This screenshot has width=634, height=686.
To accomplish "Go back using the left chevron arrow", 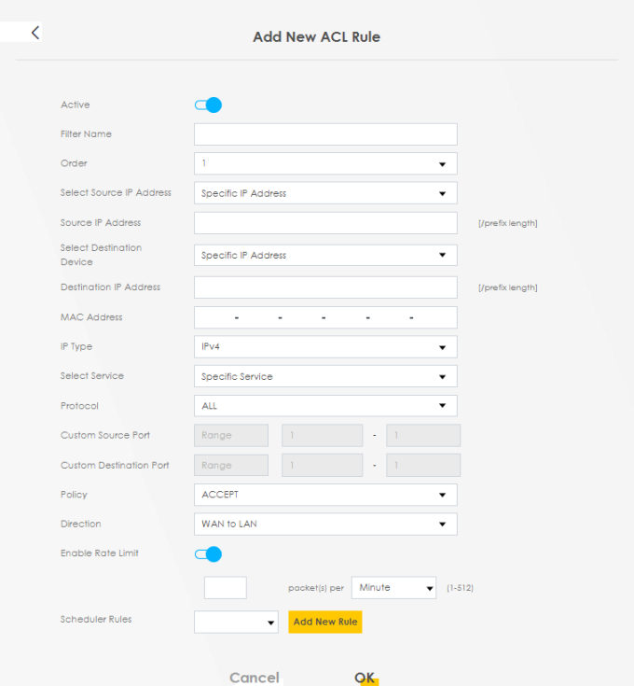I will pyautogui.click(x=35, y=33).
